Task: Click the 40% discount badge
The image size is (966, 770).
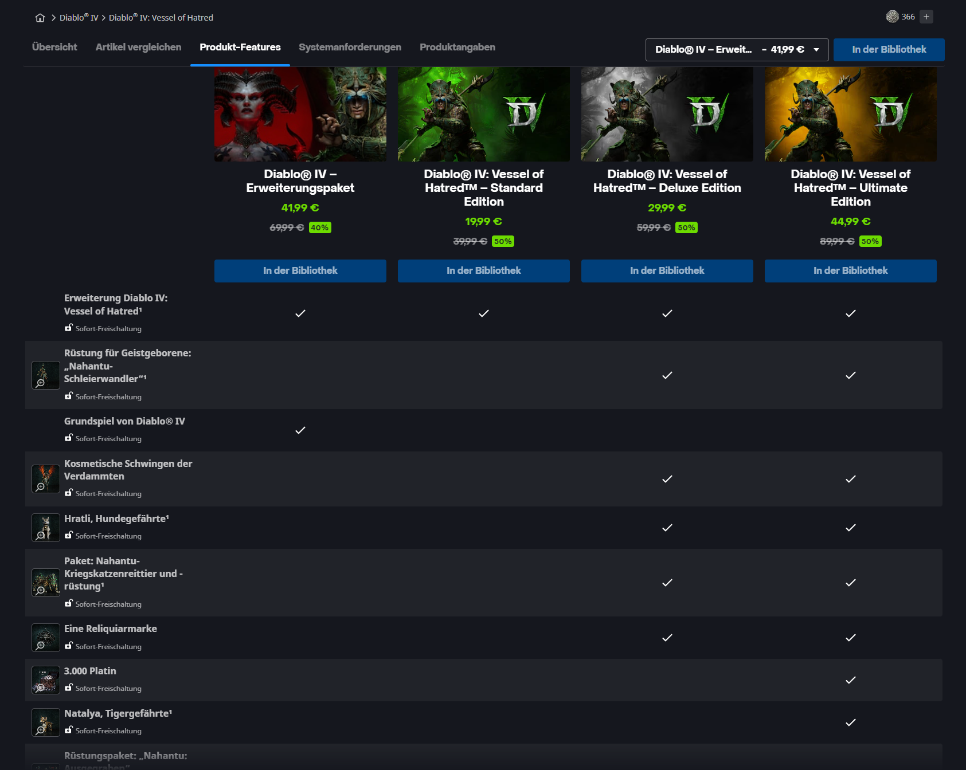Action: [x=320, y=227]
